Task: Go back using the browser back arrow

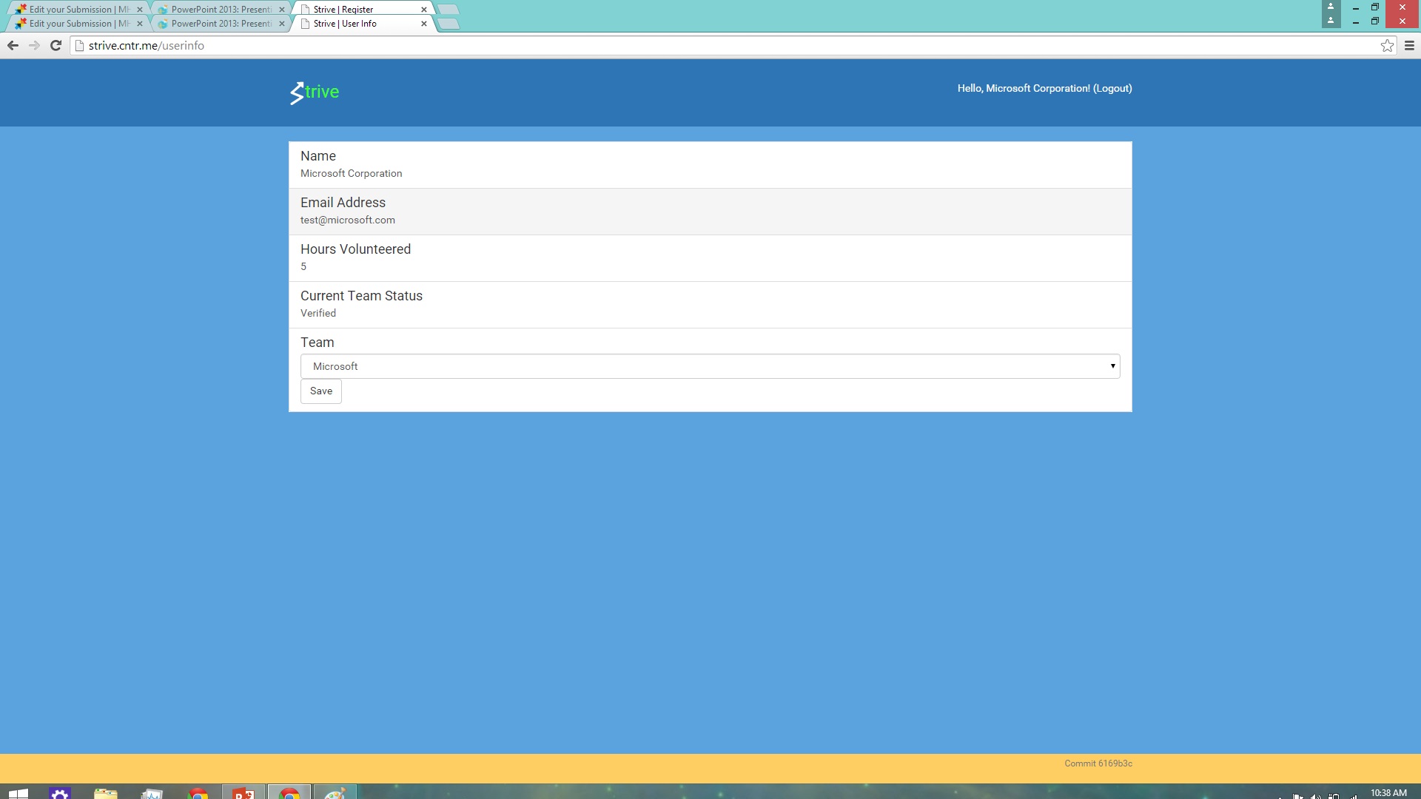Action: (x=13, y=46)
